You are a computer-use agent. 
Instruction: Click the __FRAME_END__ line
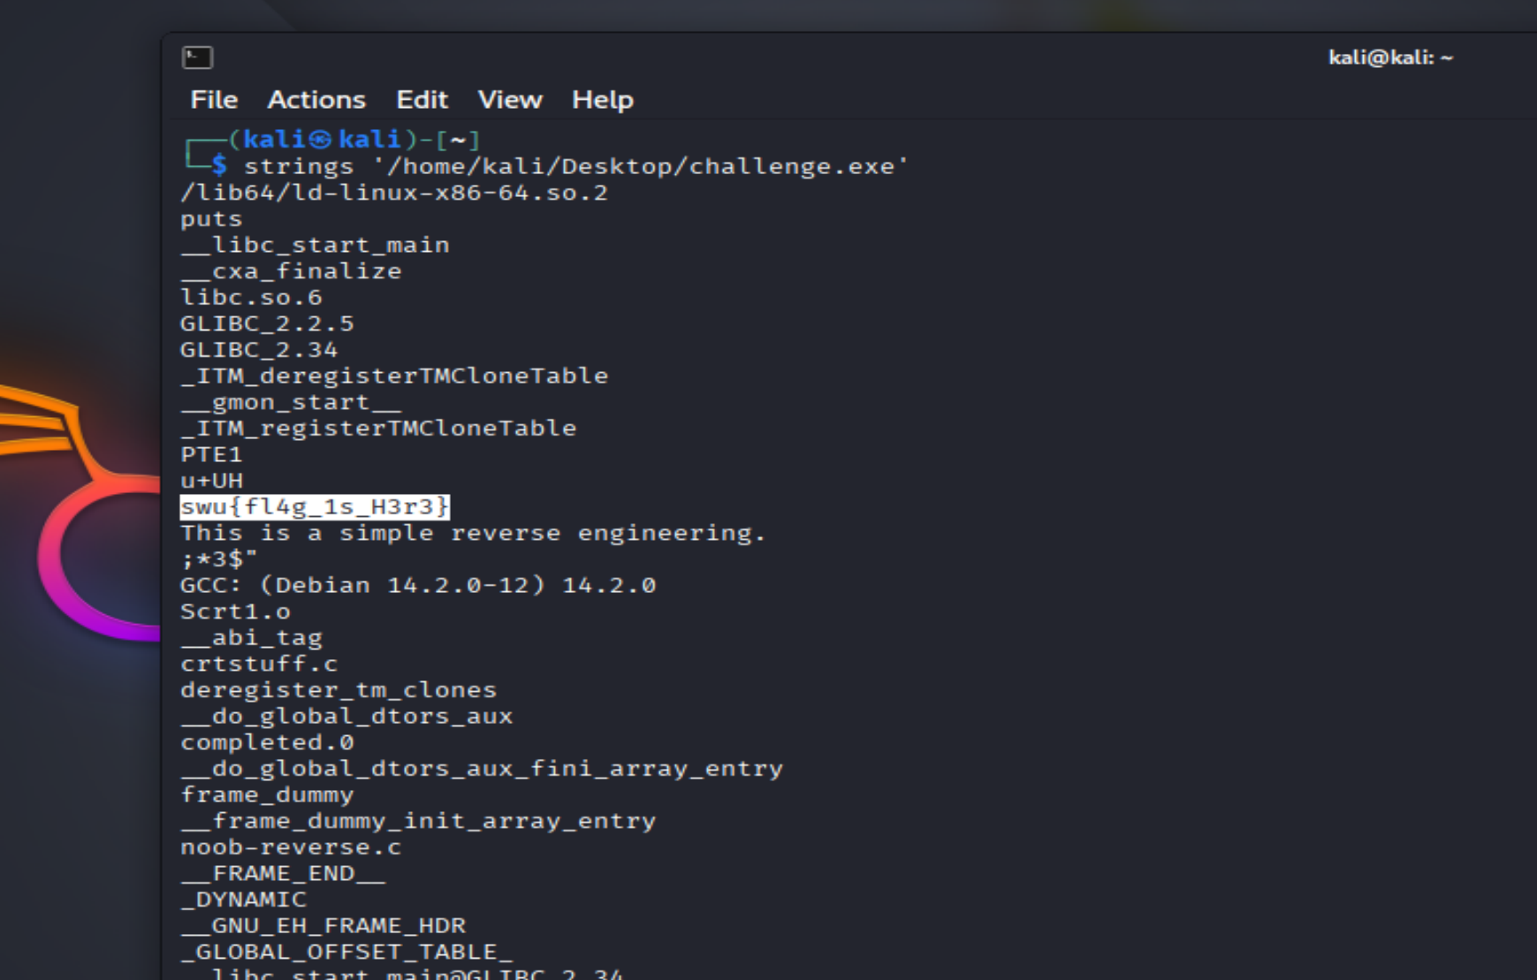click(x=283, y=873)
